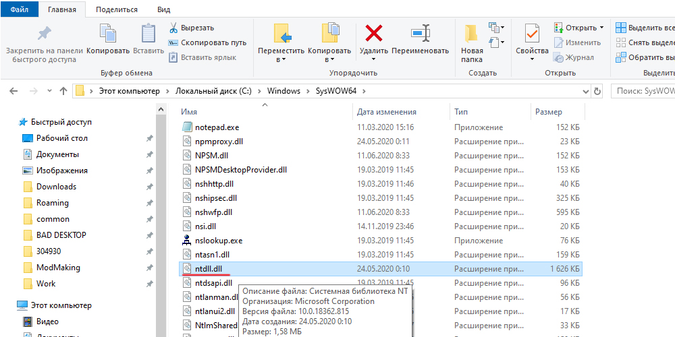
Task: Click the Copy (Копировать) clipboard icon
Action: (x=108, y=34)
